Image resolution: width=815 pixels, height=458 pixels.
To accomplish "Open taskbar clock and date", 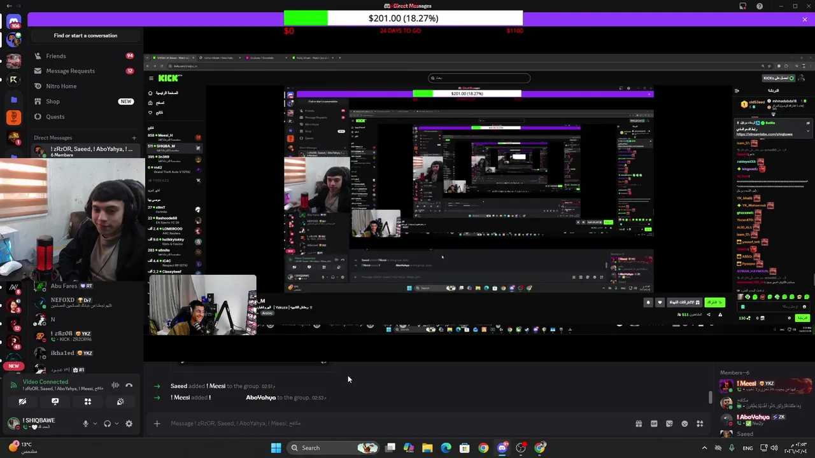I will click(x=797, y=448).
